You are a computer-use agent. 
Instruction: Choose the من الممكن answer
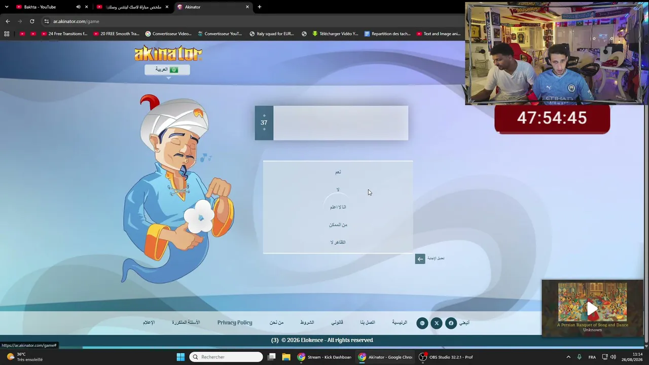[x=338, y=225]
